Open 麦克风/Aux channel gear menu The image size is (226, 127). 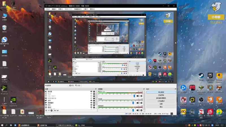coord(141,96)
